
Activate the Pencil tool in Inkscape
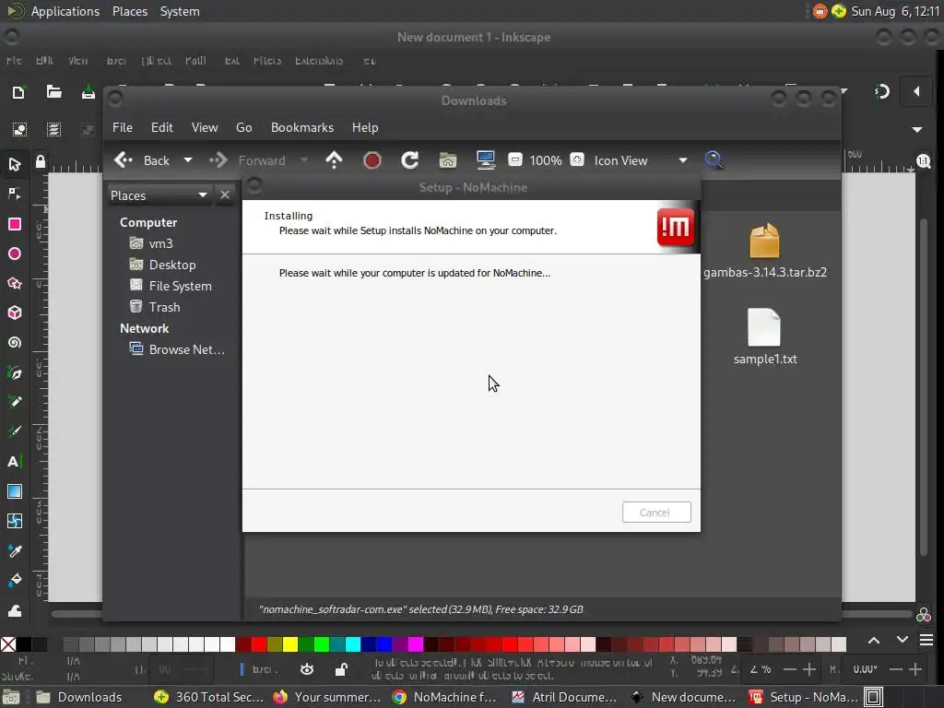pyautogui.click(x=15, y=402)
